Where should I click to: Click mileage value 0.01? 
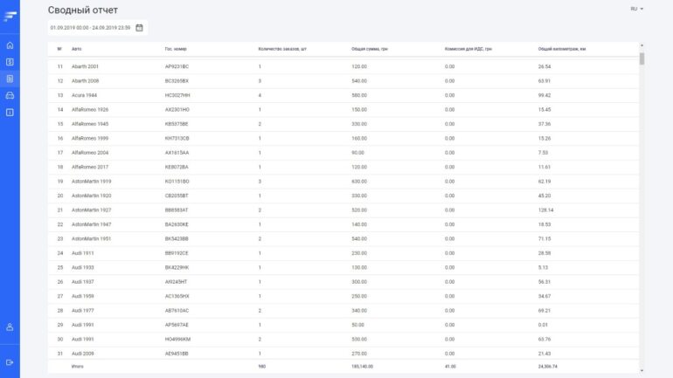(x=543, y=325)
